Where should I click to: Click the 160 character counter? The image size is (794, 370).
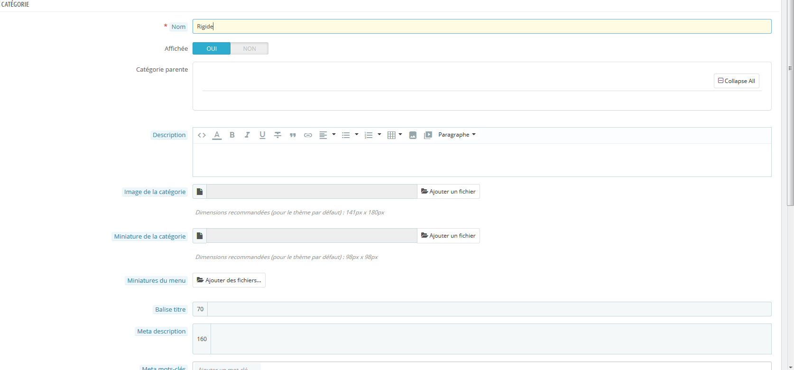[202, 339]
